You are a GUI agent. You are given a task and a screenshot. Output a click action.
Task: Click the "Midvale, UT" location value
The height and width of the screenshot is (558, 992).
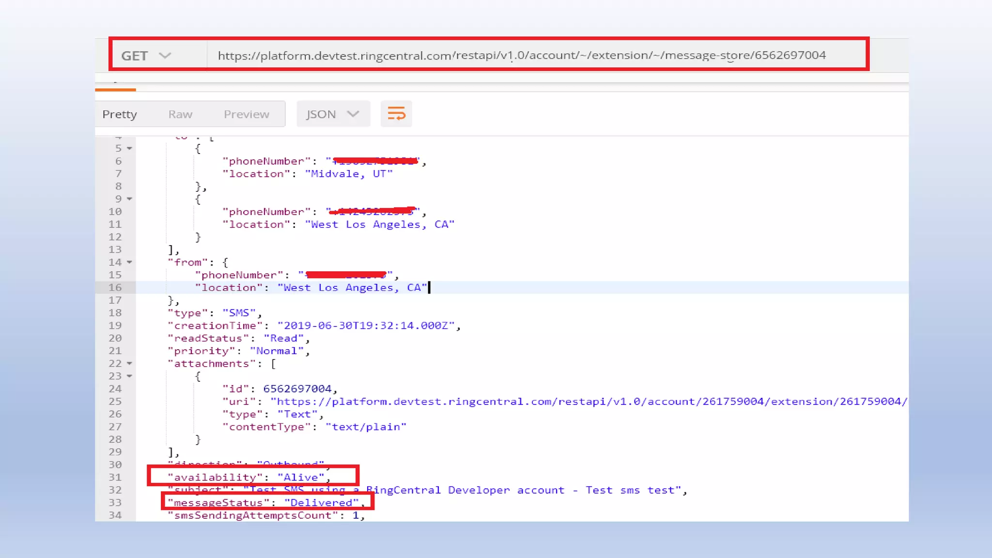(348, 174)
